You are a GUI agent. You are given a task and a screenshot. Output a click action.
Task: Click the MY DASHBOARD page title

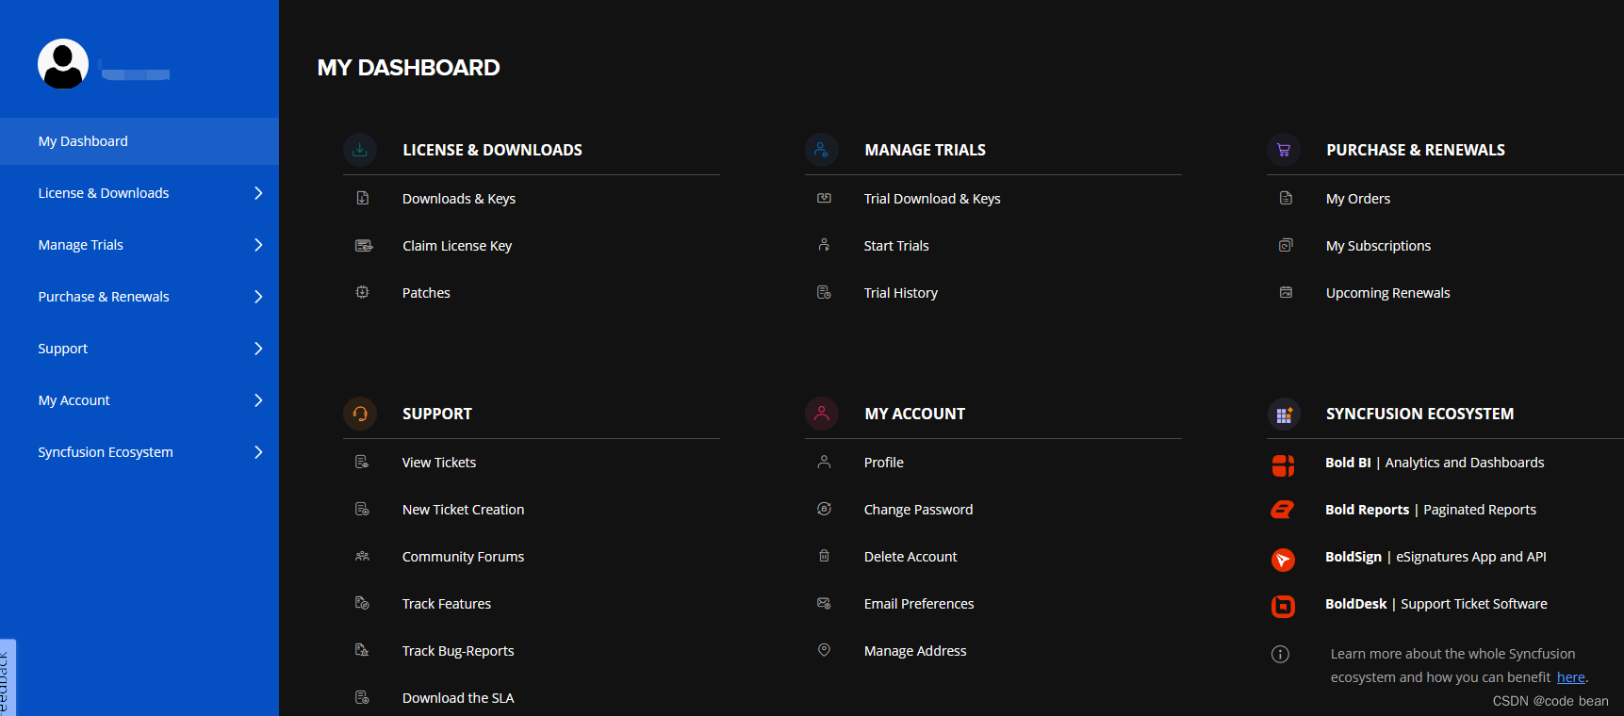(x=409, y=68)
